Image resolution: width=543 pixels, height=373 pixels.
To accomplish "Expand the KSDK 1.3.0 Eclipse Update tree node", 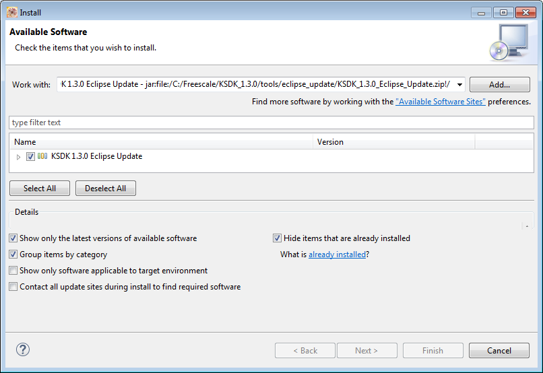I will tap(19, 157).
